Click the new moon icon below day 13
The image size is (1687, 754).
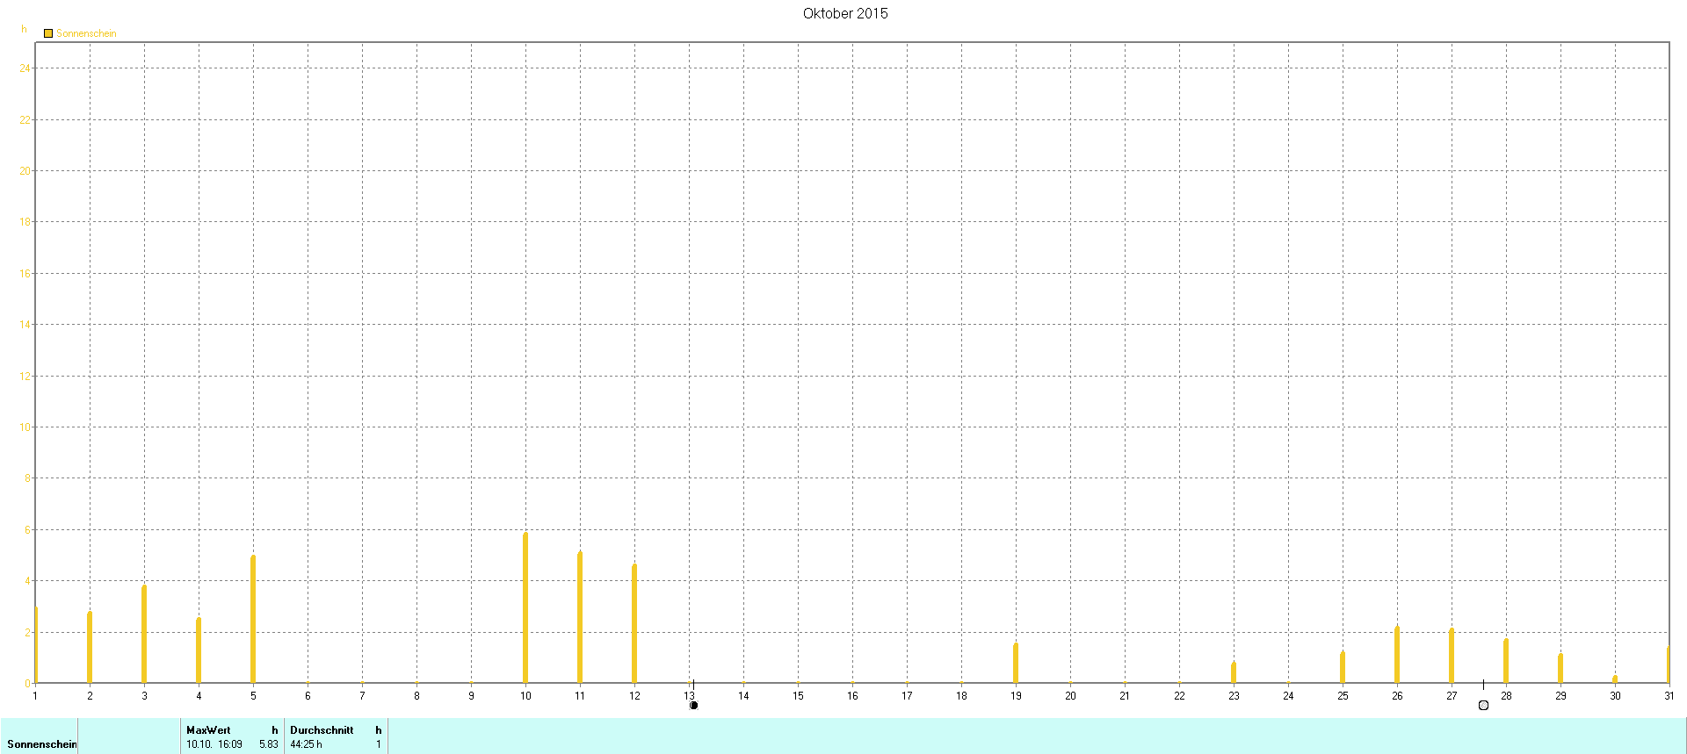tap(693, 705)
